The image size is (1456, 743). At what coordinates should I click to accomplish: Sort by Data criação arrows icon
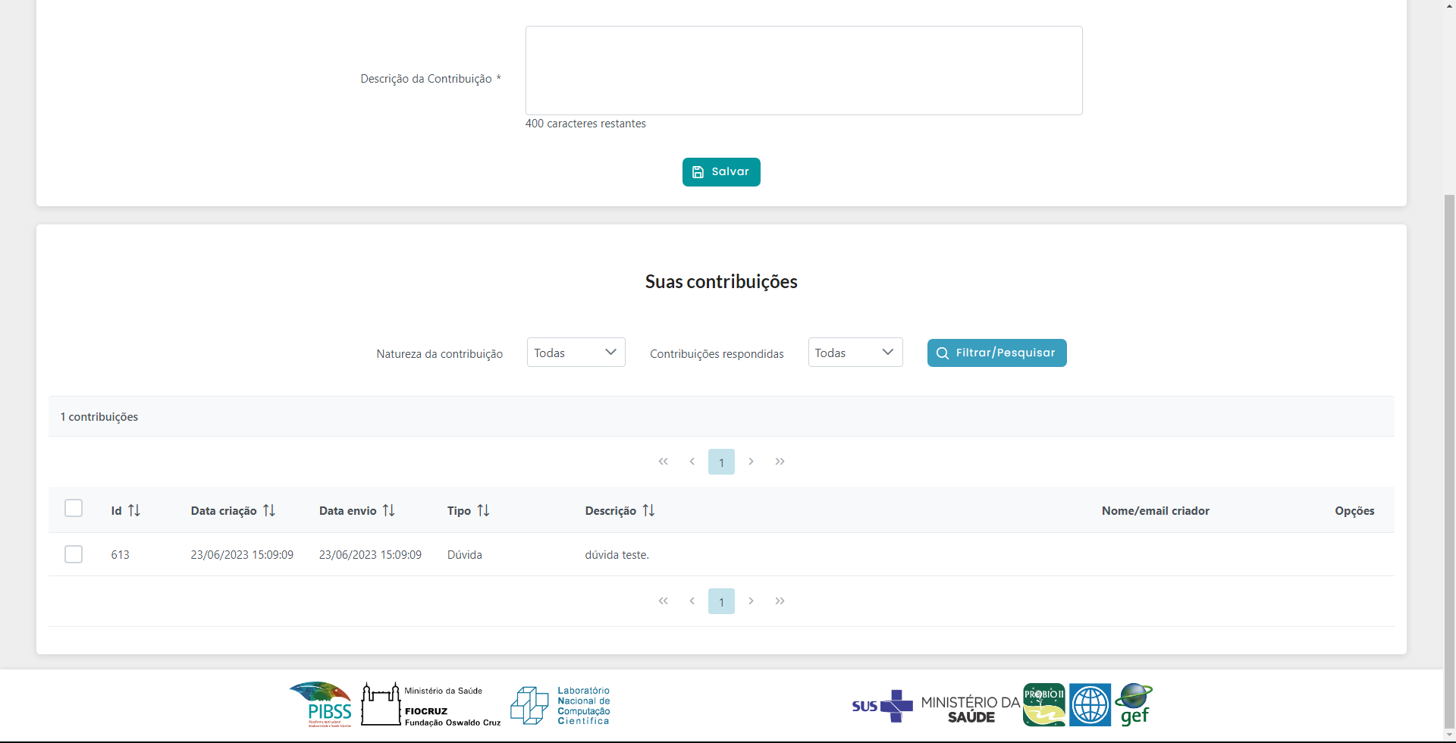click(x=269, y=511)
